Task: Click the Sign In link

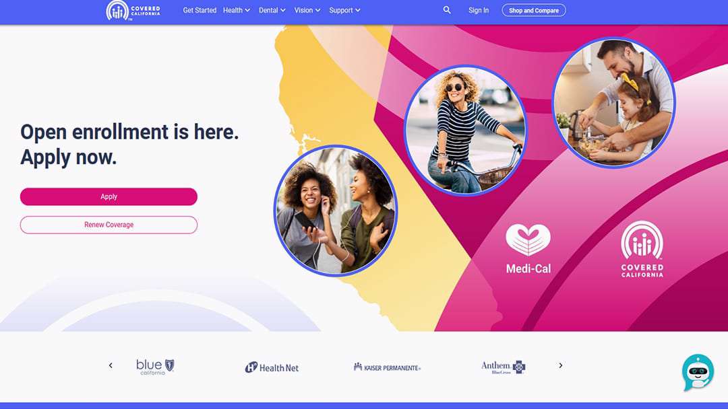Action: coord(478,10)
